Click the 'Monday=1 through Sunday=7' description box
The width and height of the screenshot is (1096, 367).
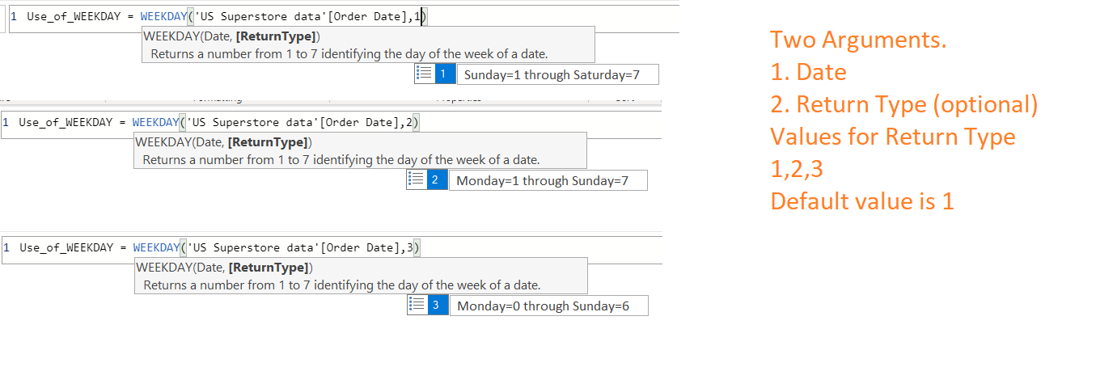pyautogui.click(x=548, y=180)
